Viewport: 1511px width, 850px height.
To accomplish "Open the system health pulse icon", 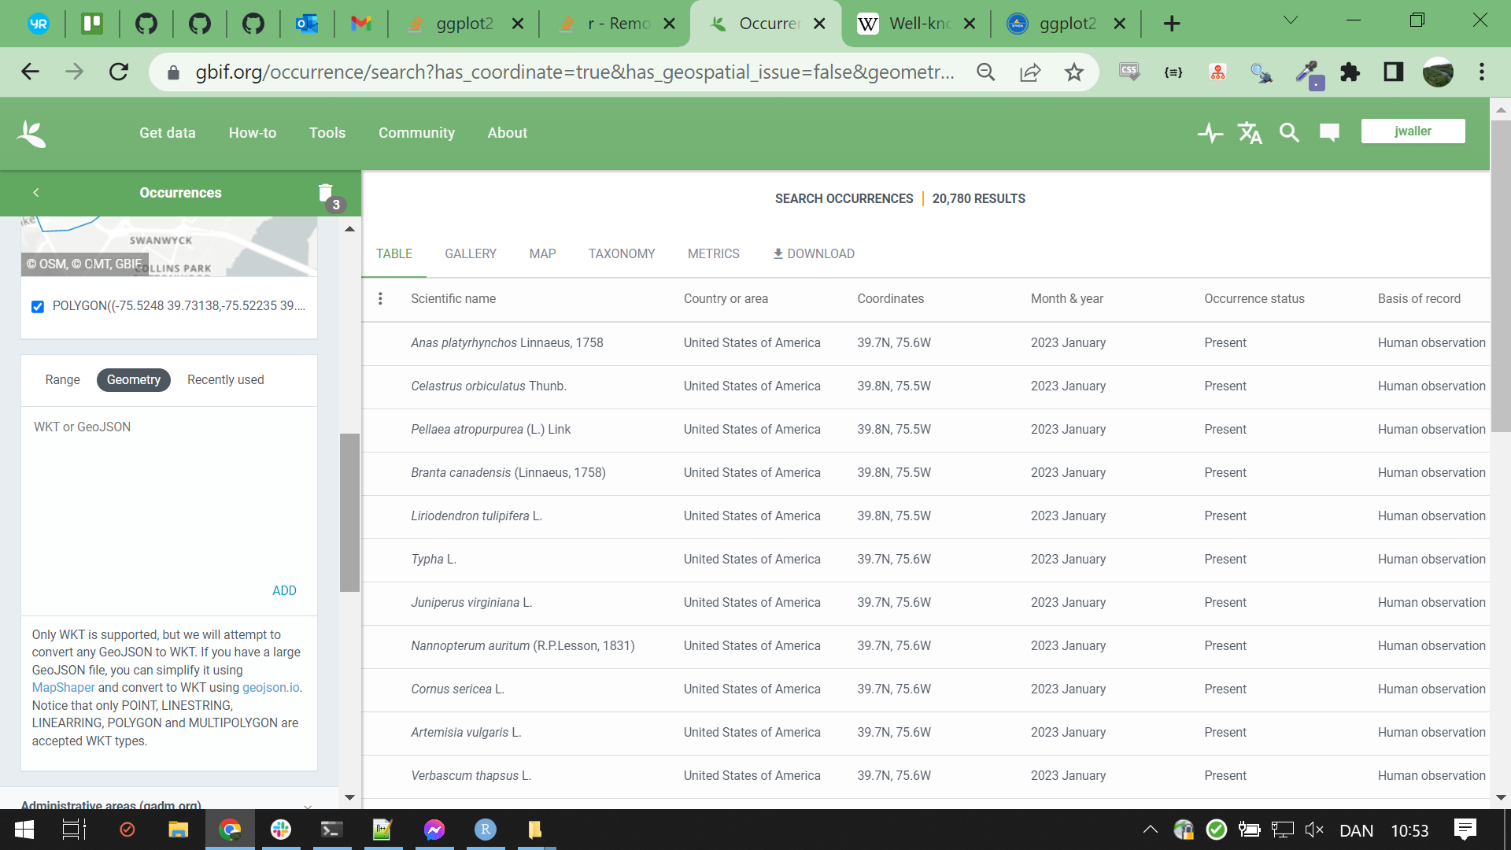I will [x=1210, y=133].
